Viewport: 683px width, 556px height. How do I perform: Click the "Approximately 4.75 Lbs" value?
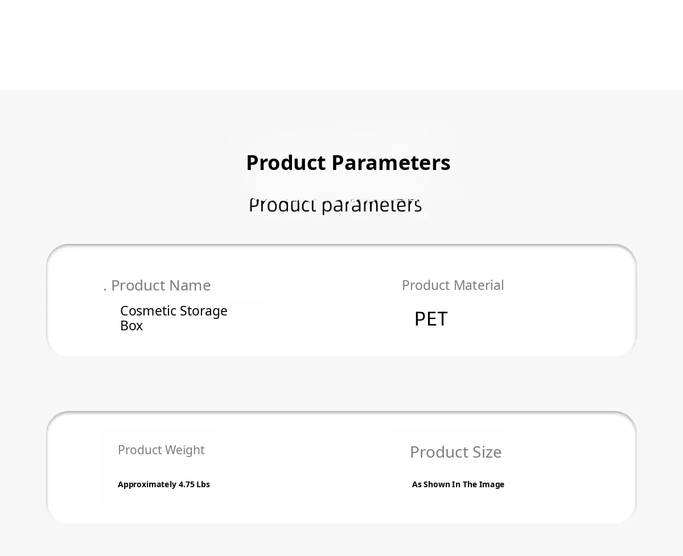pos(164,484)
